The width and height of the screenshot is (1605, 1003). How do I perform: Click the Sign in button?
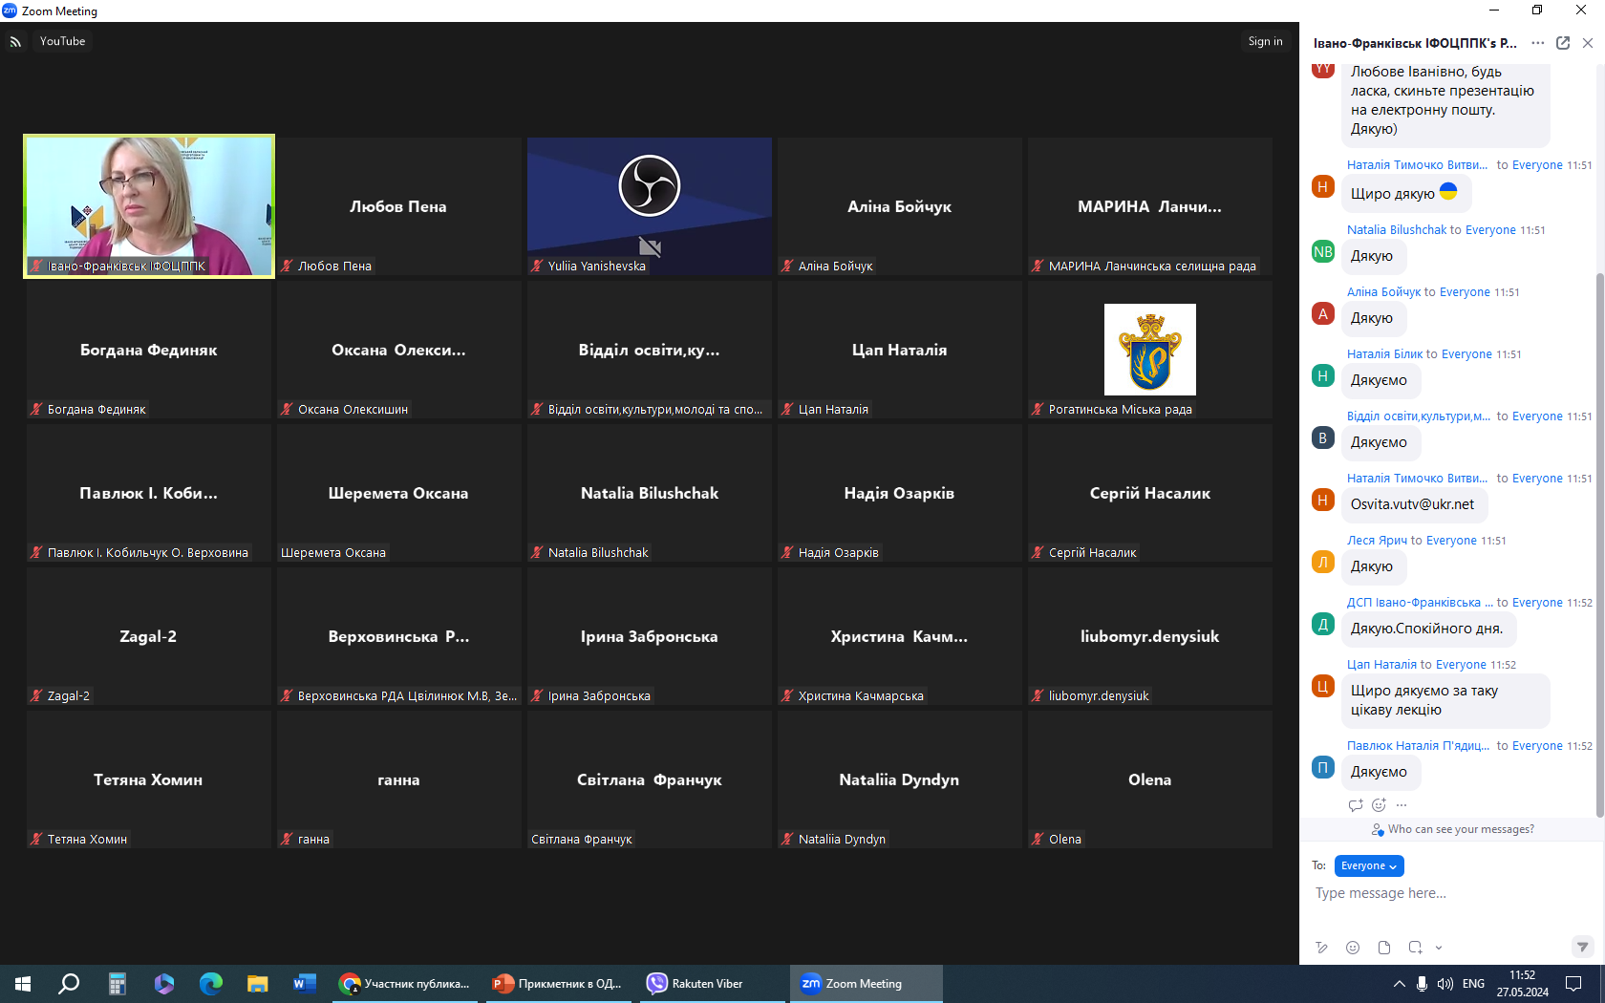pyautogui.click(x=1265, y=41)
